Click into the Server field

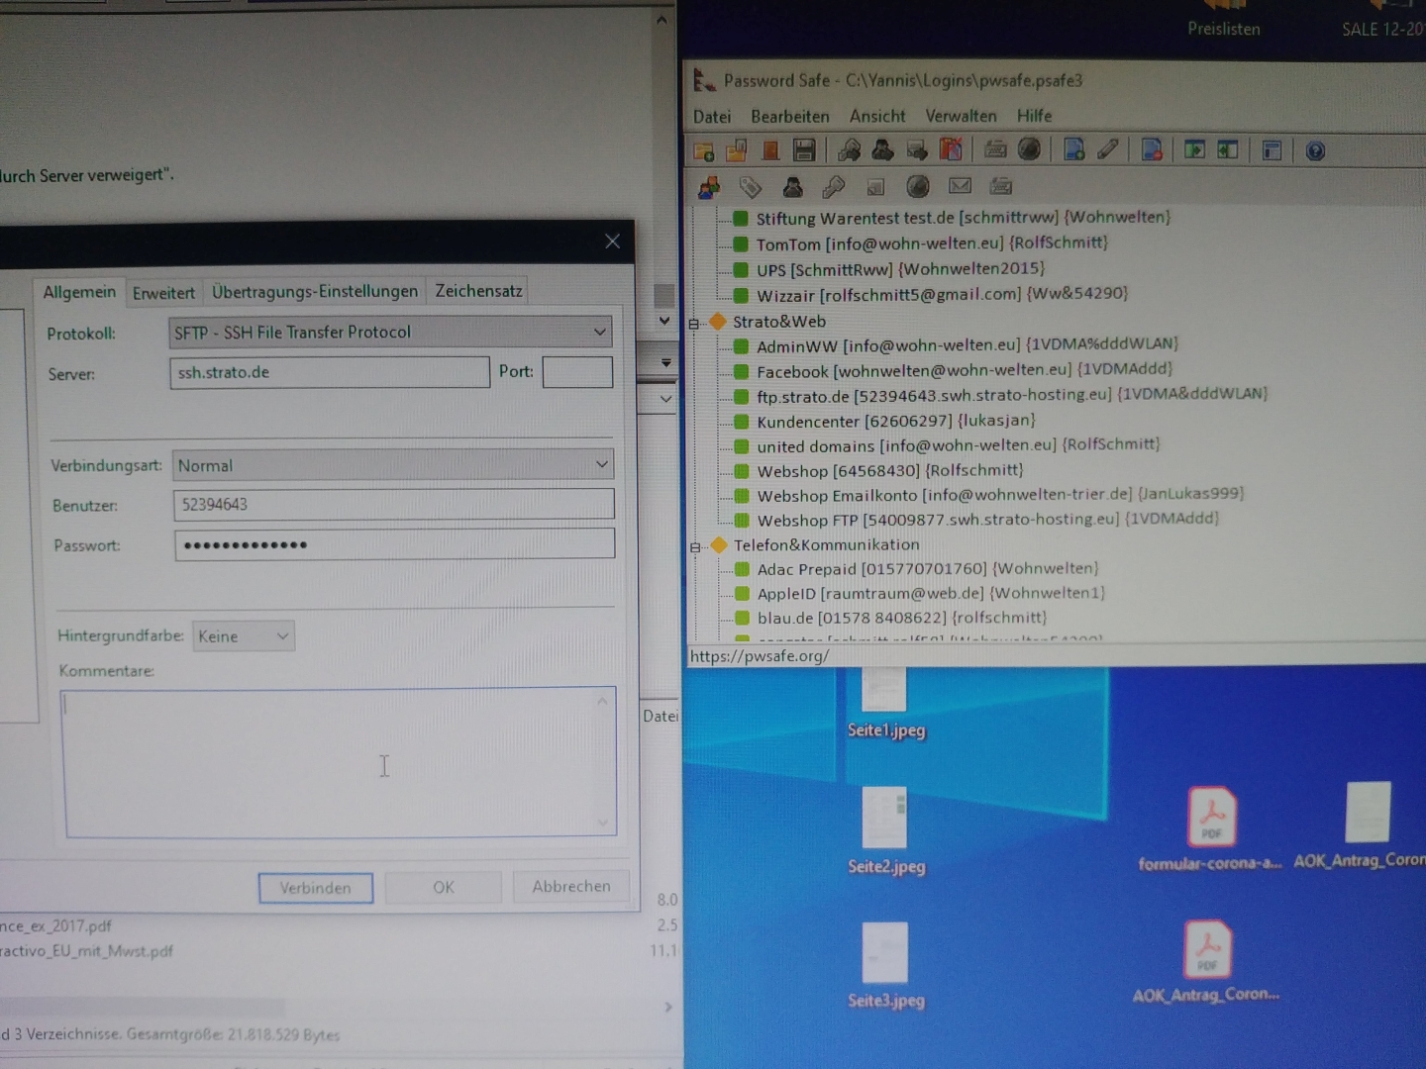click(330, 372)
